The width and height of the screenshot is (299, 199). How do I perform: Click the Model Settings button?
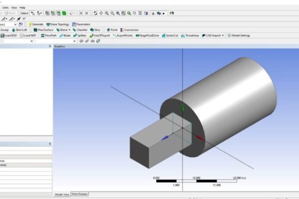[x=239, y=35]
